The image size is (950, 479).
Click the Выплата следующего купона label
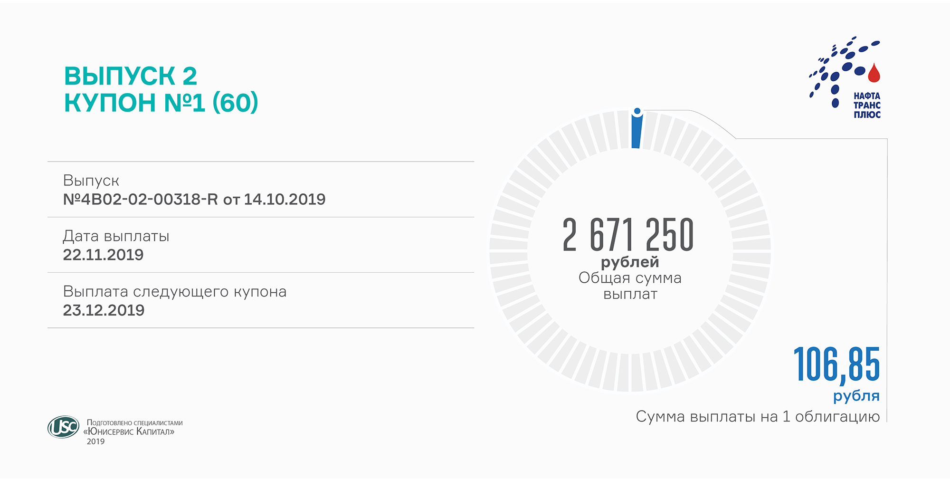[x=174, y=291]
